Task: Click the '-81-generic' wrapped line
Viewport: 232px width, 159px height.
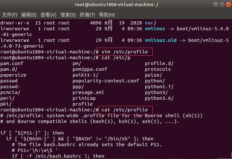Action: (16, 34)
